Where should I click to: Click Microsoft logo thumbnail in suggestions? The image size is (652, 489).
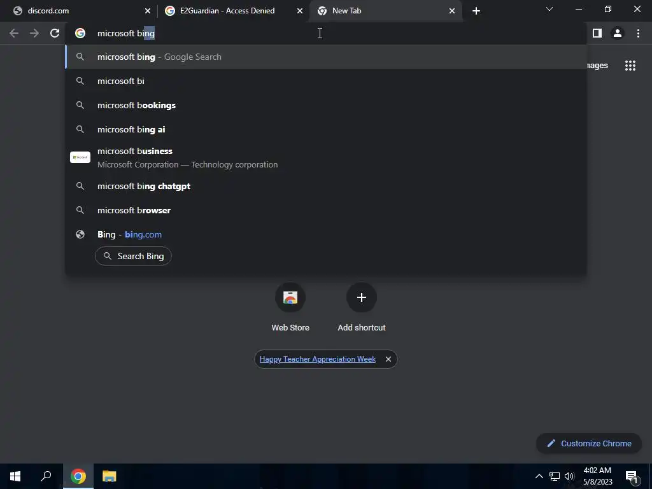pos(80,157)
